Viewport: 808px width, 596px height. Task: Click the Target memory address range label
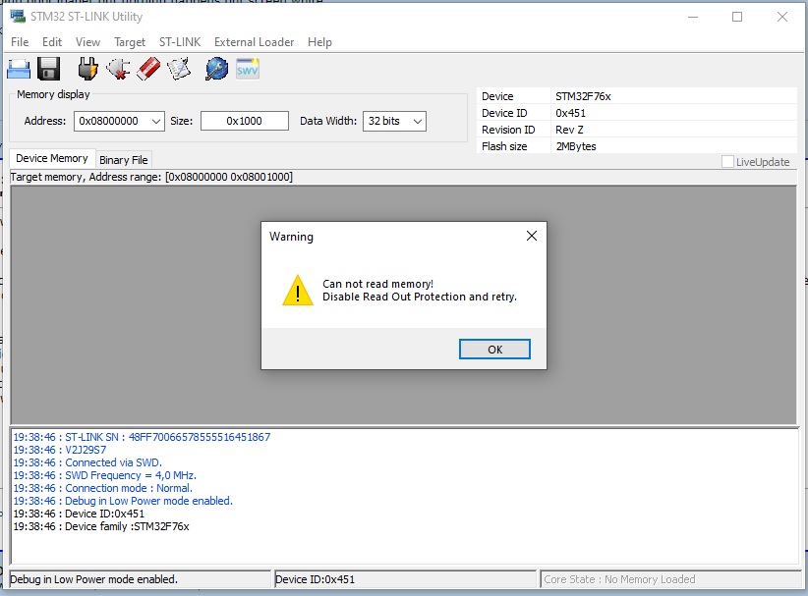point(151,177)
